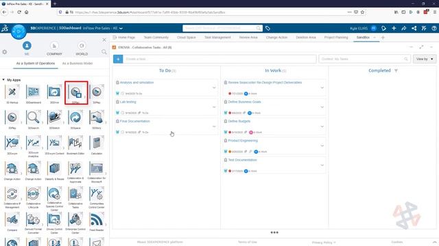Open Drives Control Center app
Image resolution: width=439 pixels, height=246 pixels.
54,219
